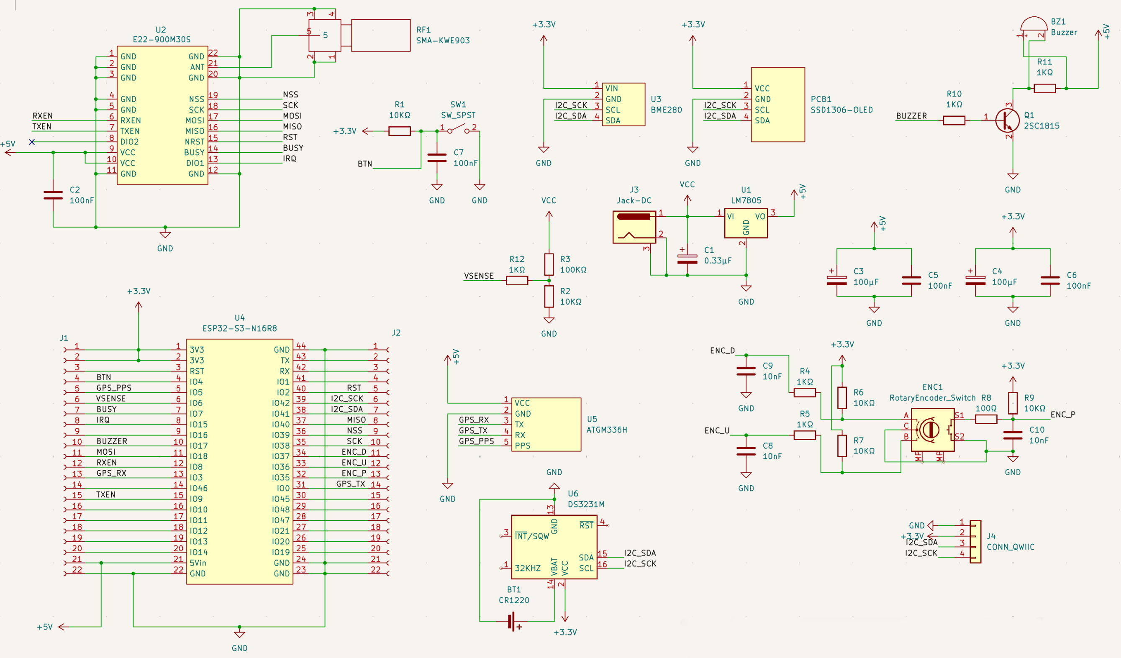Click the RotaryEncoder_Switch ENC1 symbol
Screen dimensions: 1121x658
(x=933, y=430)
